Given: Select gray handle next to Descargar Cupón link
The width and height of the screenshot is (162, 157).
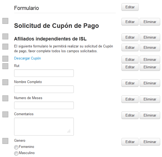Looking at the screenshot, I should 5,59.
